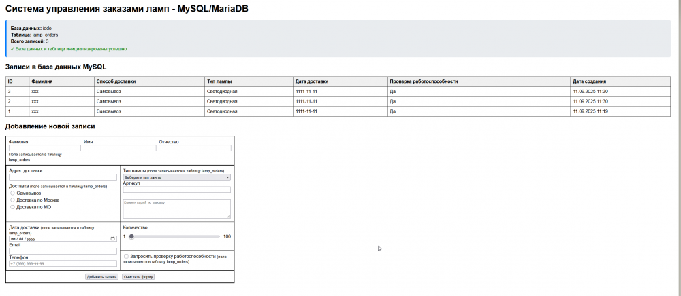The image size is (681, 296).
Task: Open the calendar picker icon in date field
Action: [113, 238]
